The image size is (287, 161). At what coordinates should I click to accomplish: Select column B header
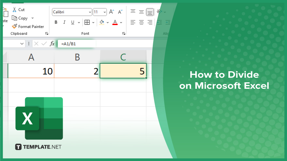click(77, 57)
